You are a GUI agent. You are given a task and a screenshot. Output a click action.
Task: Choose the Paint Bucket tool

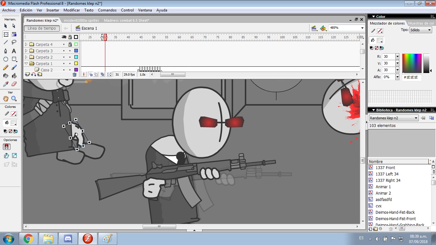(14, 76)
